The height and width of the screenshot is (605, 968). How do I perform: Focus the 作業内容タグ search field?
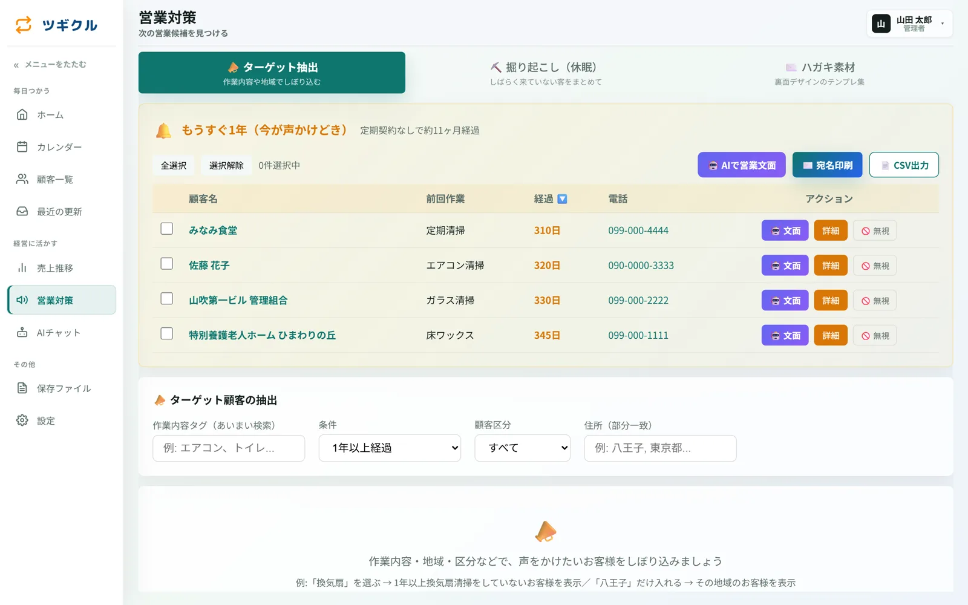coord(229,448)
